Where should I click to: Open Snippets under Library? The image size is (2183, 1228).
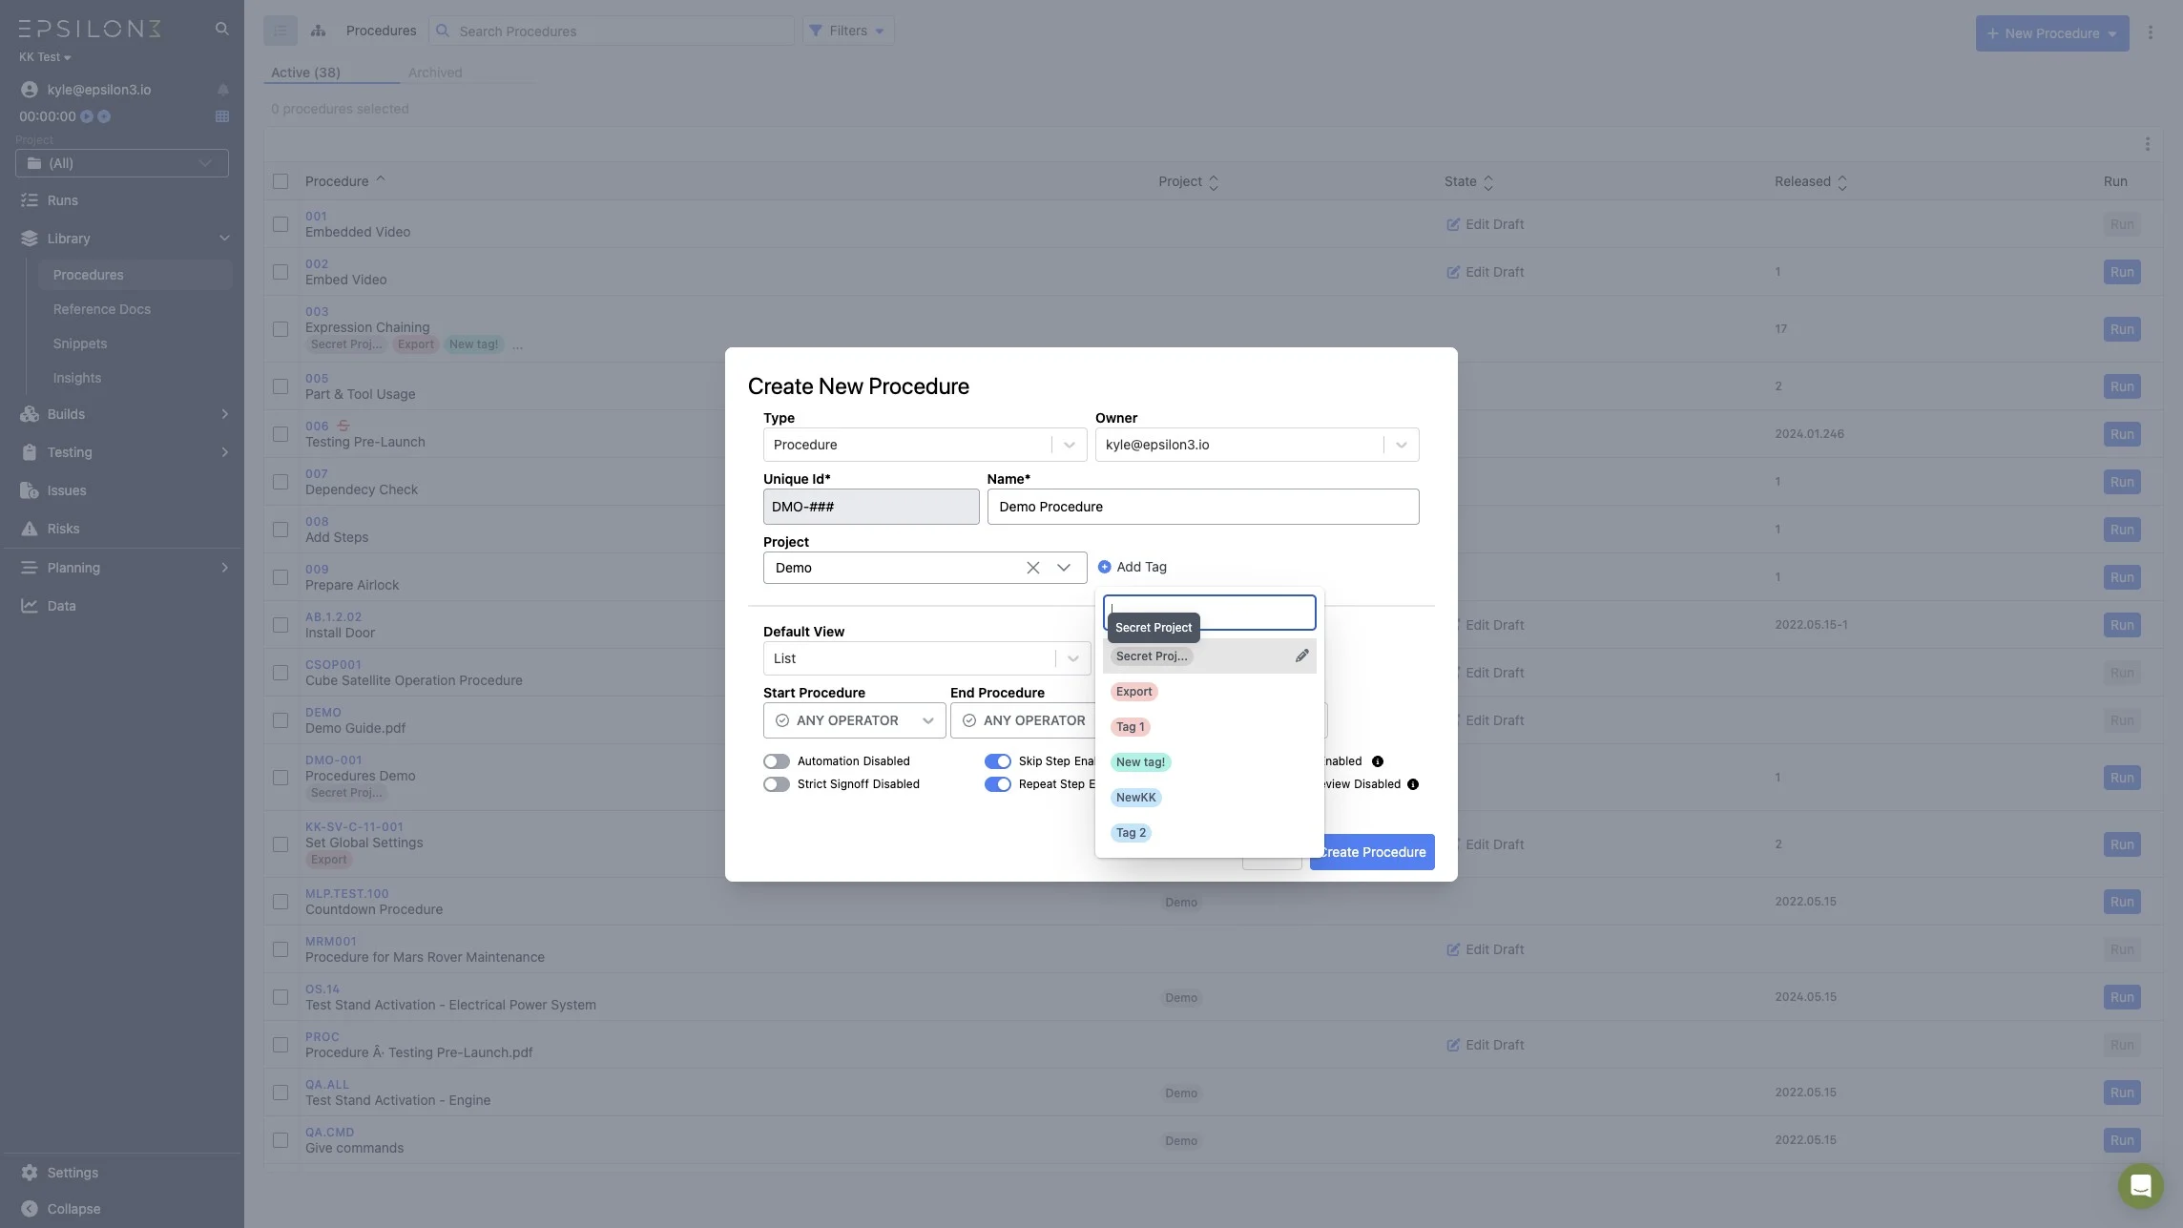click(80, 343)
